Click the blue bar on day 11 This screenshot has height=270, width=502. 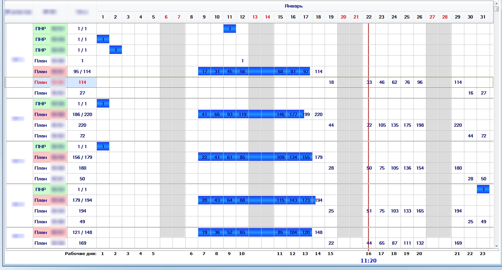point(230,29)
